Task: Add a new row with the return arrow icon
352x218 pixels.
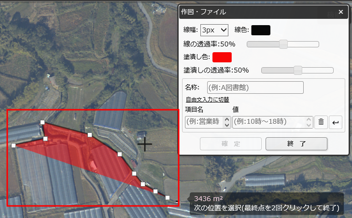Action: (336, 122)
